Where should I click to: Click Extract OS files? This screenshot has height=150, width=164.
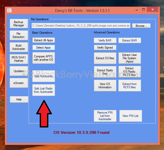[105, 58]
